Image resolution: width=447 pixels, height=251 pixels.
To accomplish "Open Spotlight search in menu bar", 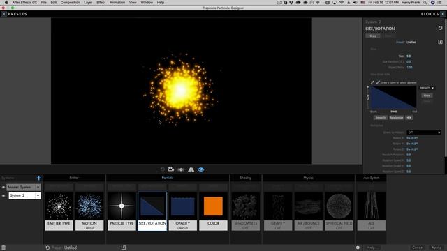I will (x=425, y=3).
